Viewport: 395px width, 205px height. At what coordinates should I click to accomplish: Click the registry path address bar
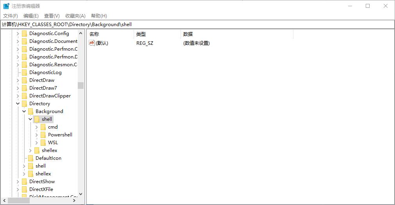[x=197, y=25]
